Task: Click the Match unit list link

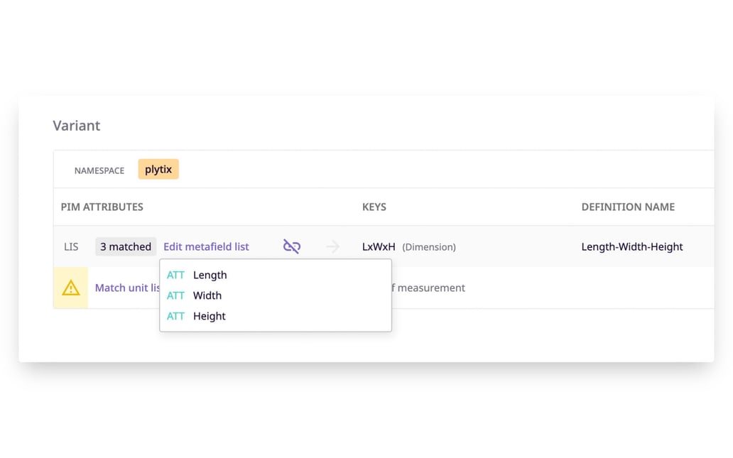Action: point(126,288)
